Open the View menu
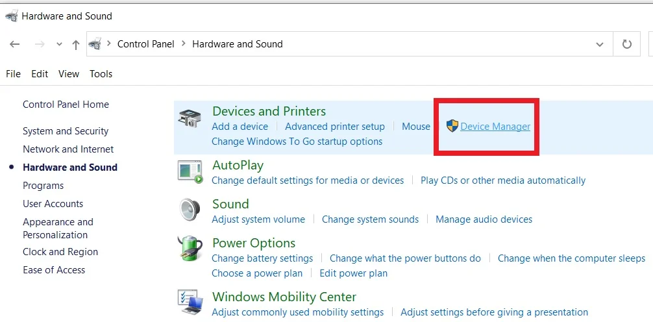This screenshot has width=653, height=322. point(69,74)
